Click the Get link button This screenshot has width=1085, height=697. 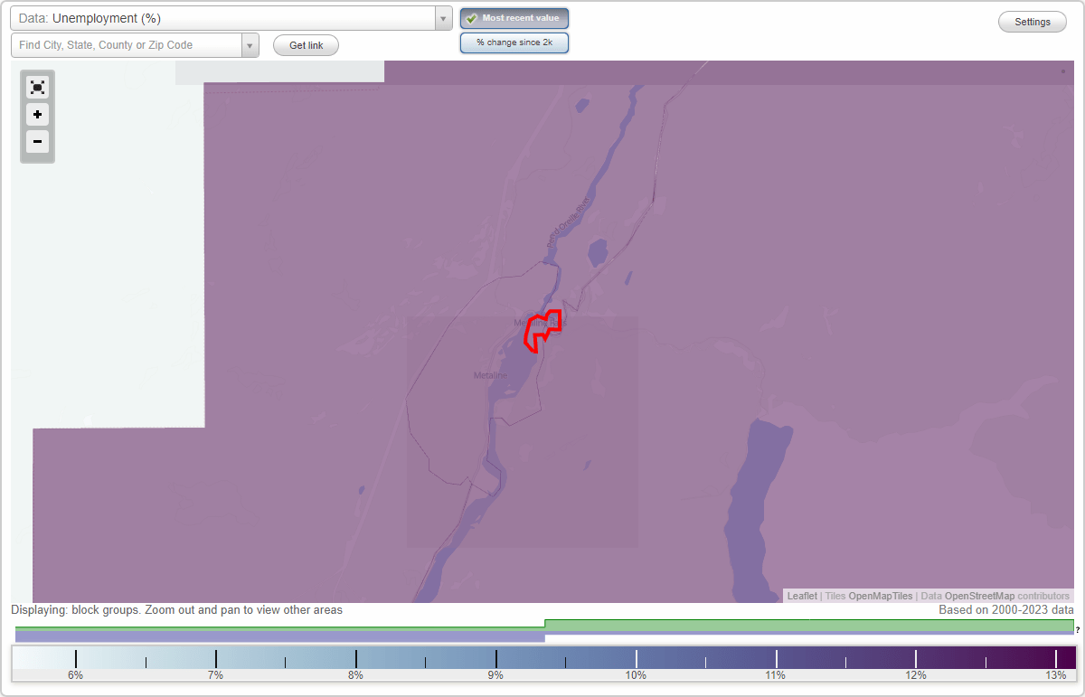click(x=306, y=45)
